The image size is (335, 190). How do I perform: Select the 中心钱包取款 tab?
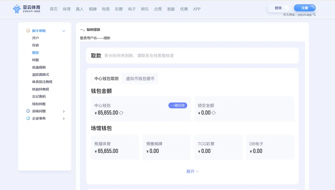pyautogui.click(x=107, y=79)
